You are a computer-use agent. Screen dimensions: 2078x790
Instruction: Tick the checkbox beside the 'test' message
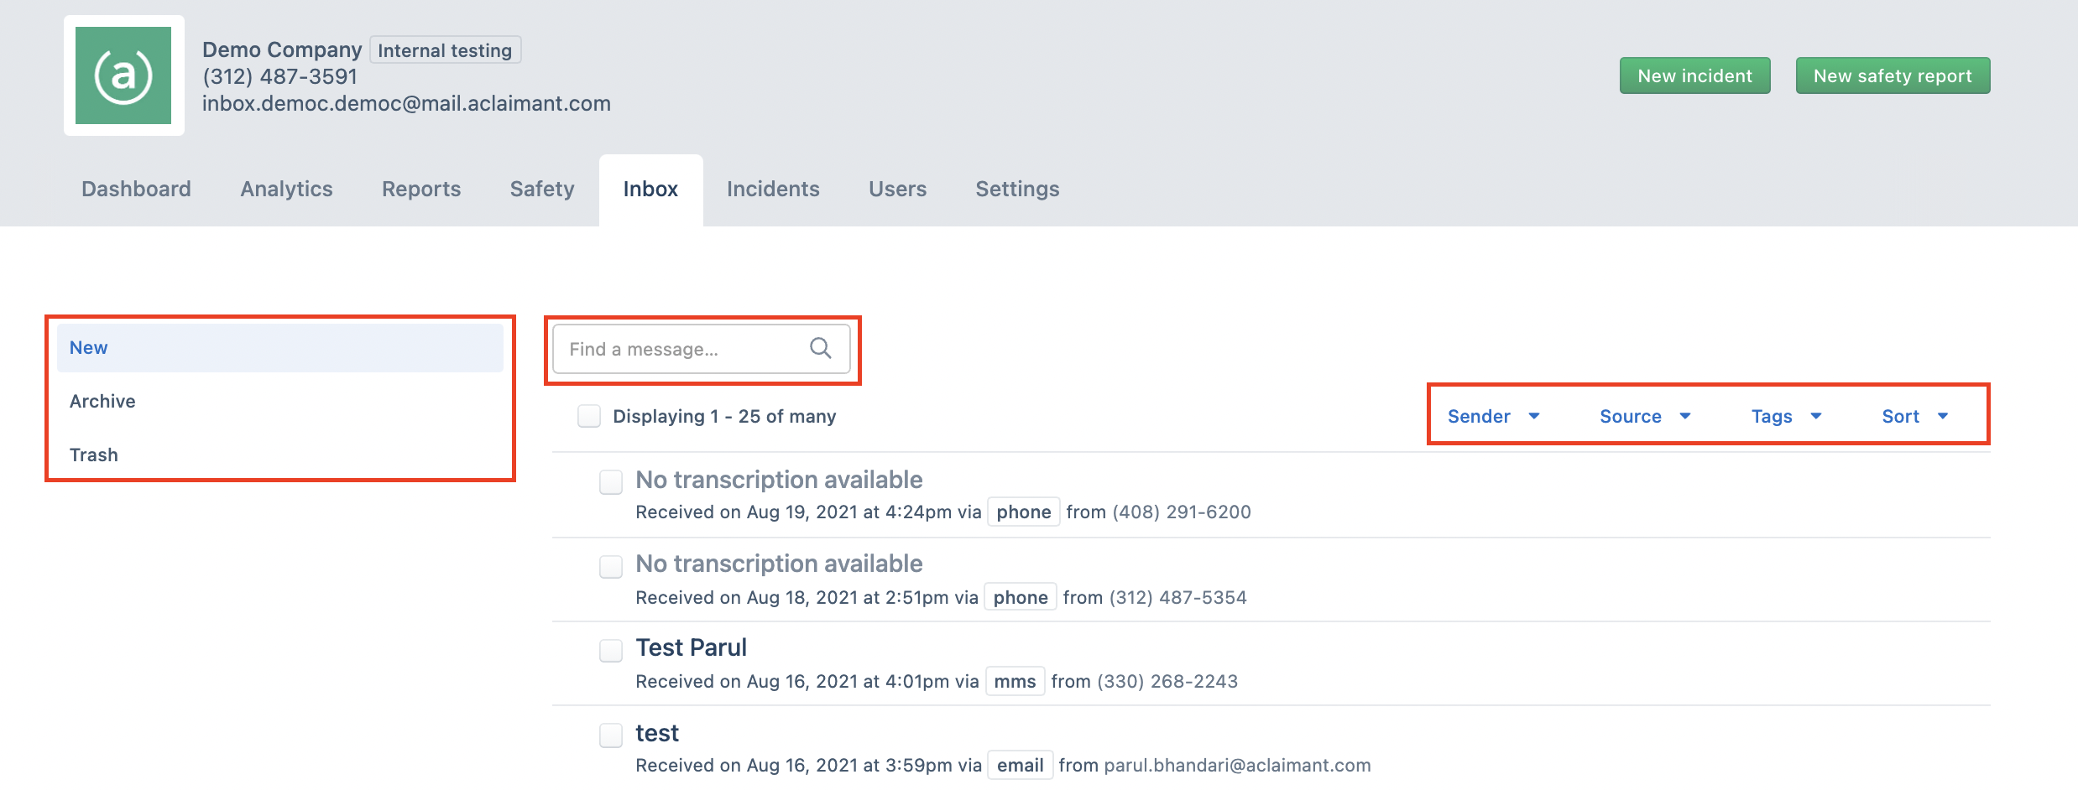(x=611, y=735)
